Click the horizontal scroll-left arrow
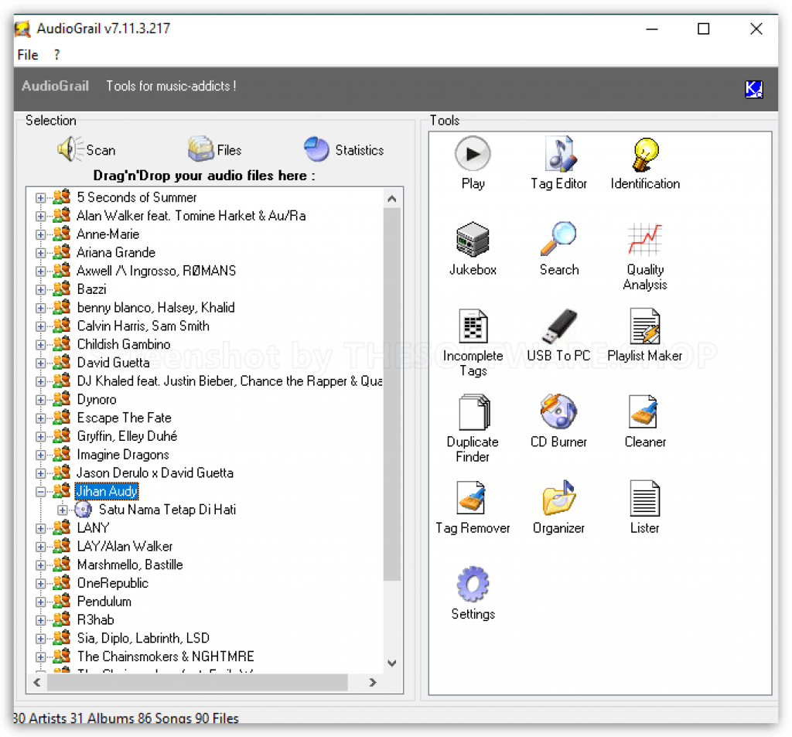792x737 pixels. (x=37, y=682)
